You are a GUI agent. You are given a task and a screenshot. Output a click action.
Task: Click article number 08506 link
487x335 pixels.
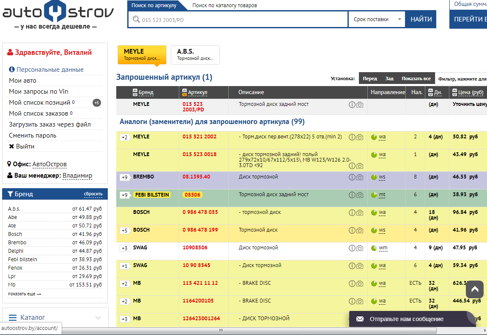click(192, 195)
